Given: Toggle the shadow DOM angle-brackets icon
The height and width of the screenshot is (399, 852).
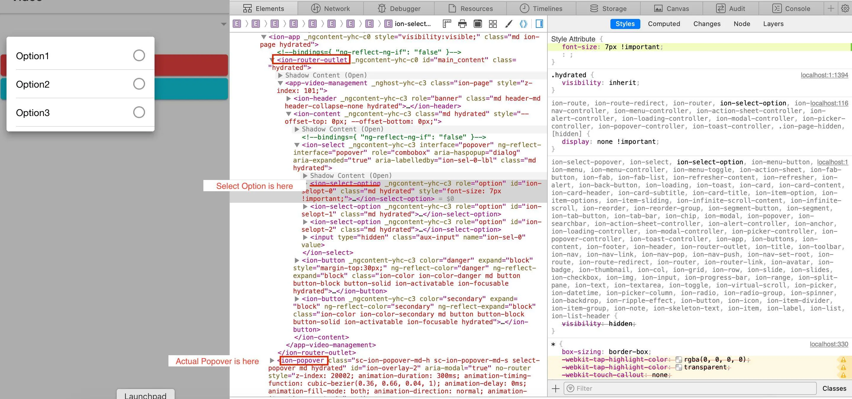Looking at the screenshot, I should click(523, 24).
